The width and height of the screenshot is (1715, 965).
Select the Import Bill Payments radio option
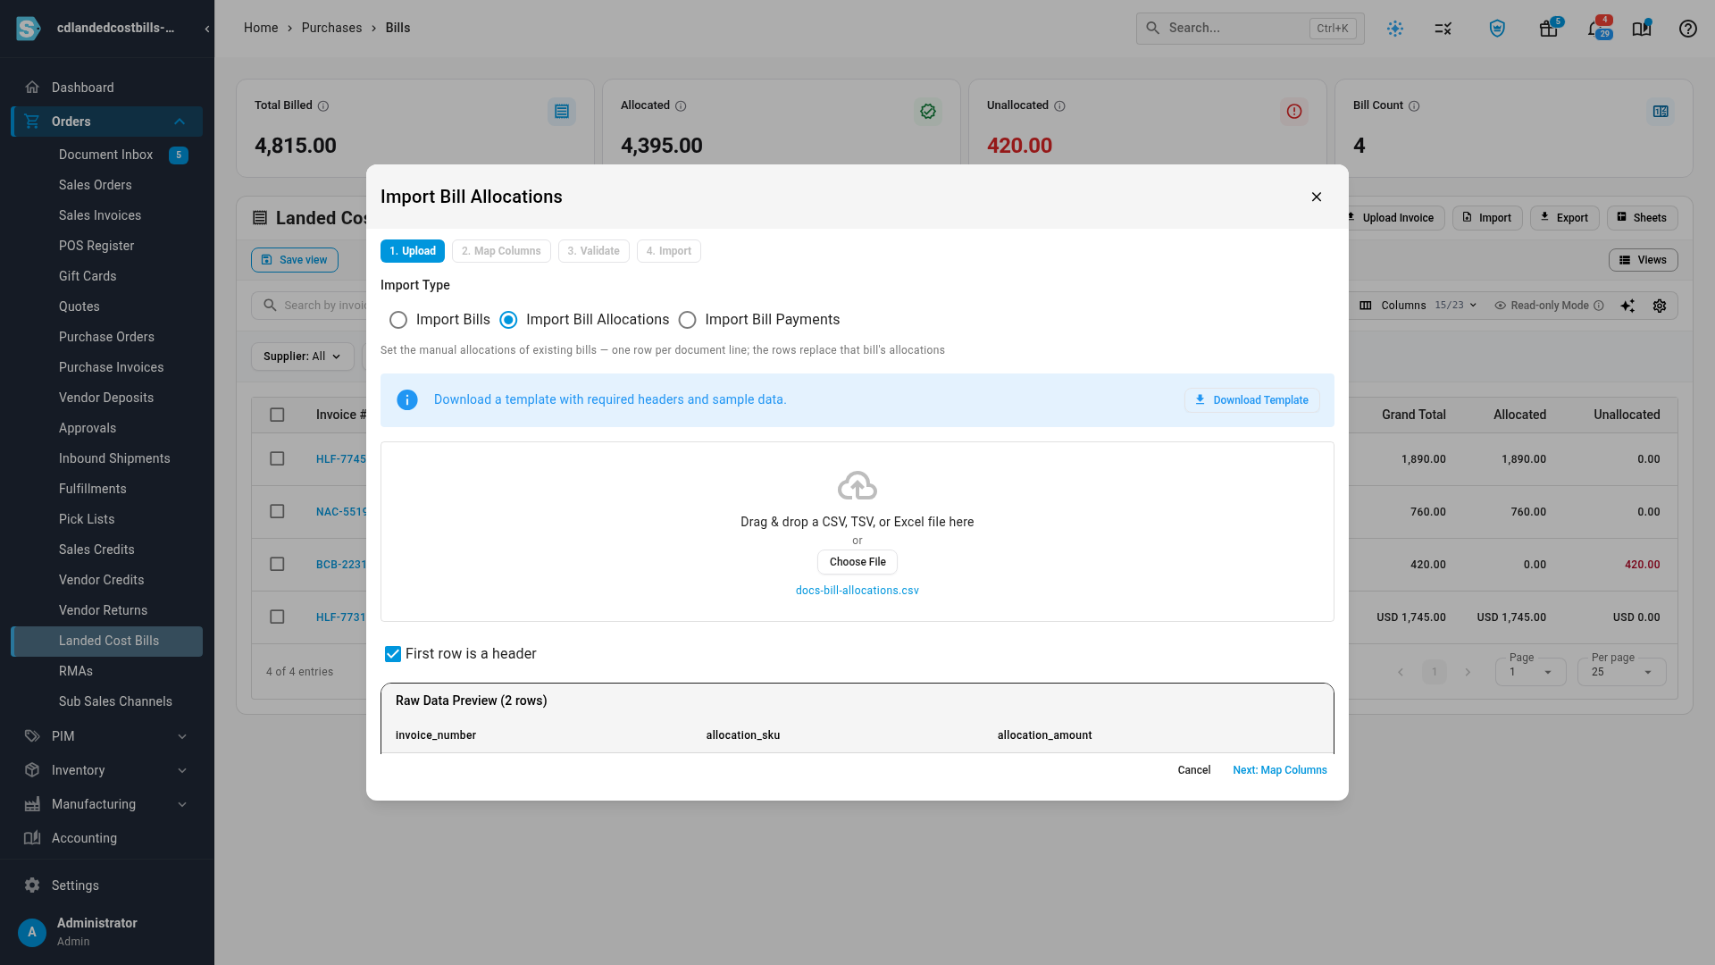click(x=687, y=320)
